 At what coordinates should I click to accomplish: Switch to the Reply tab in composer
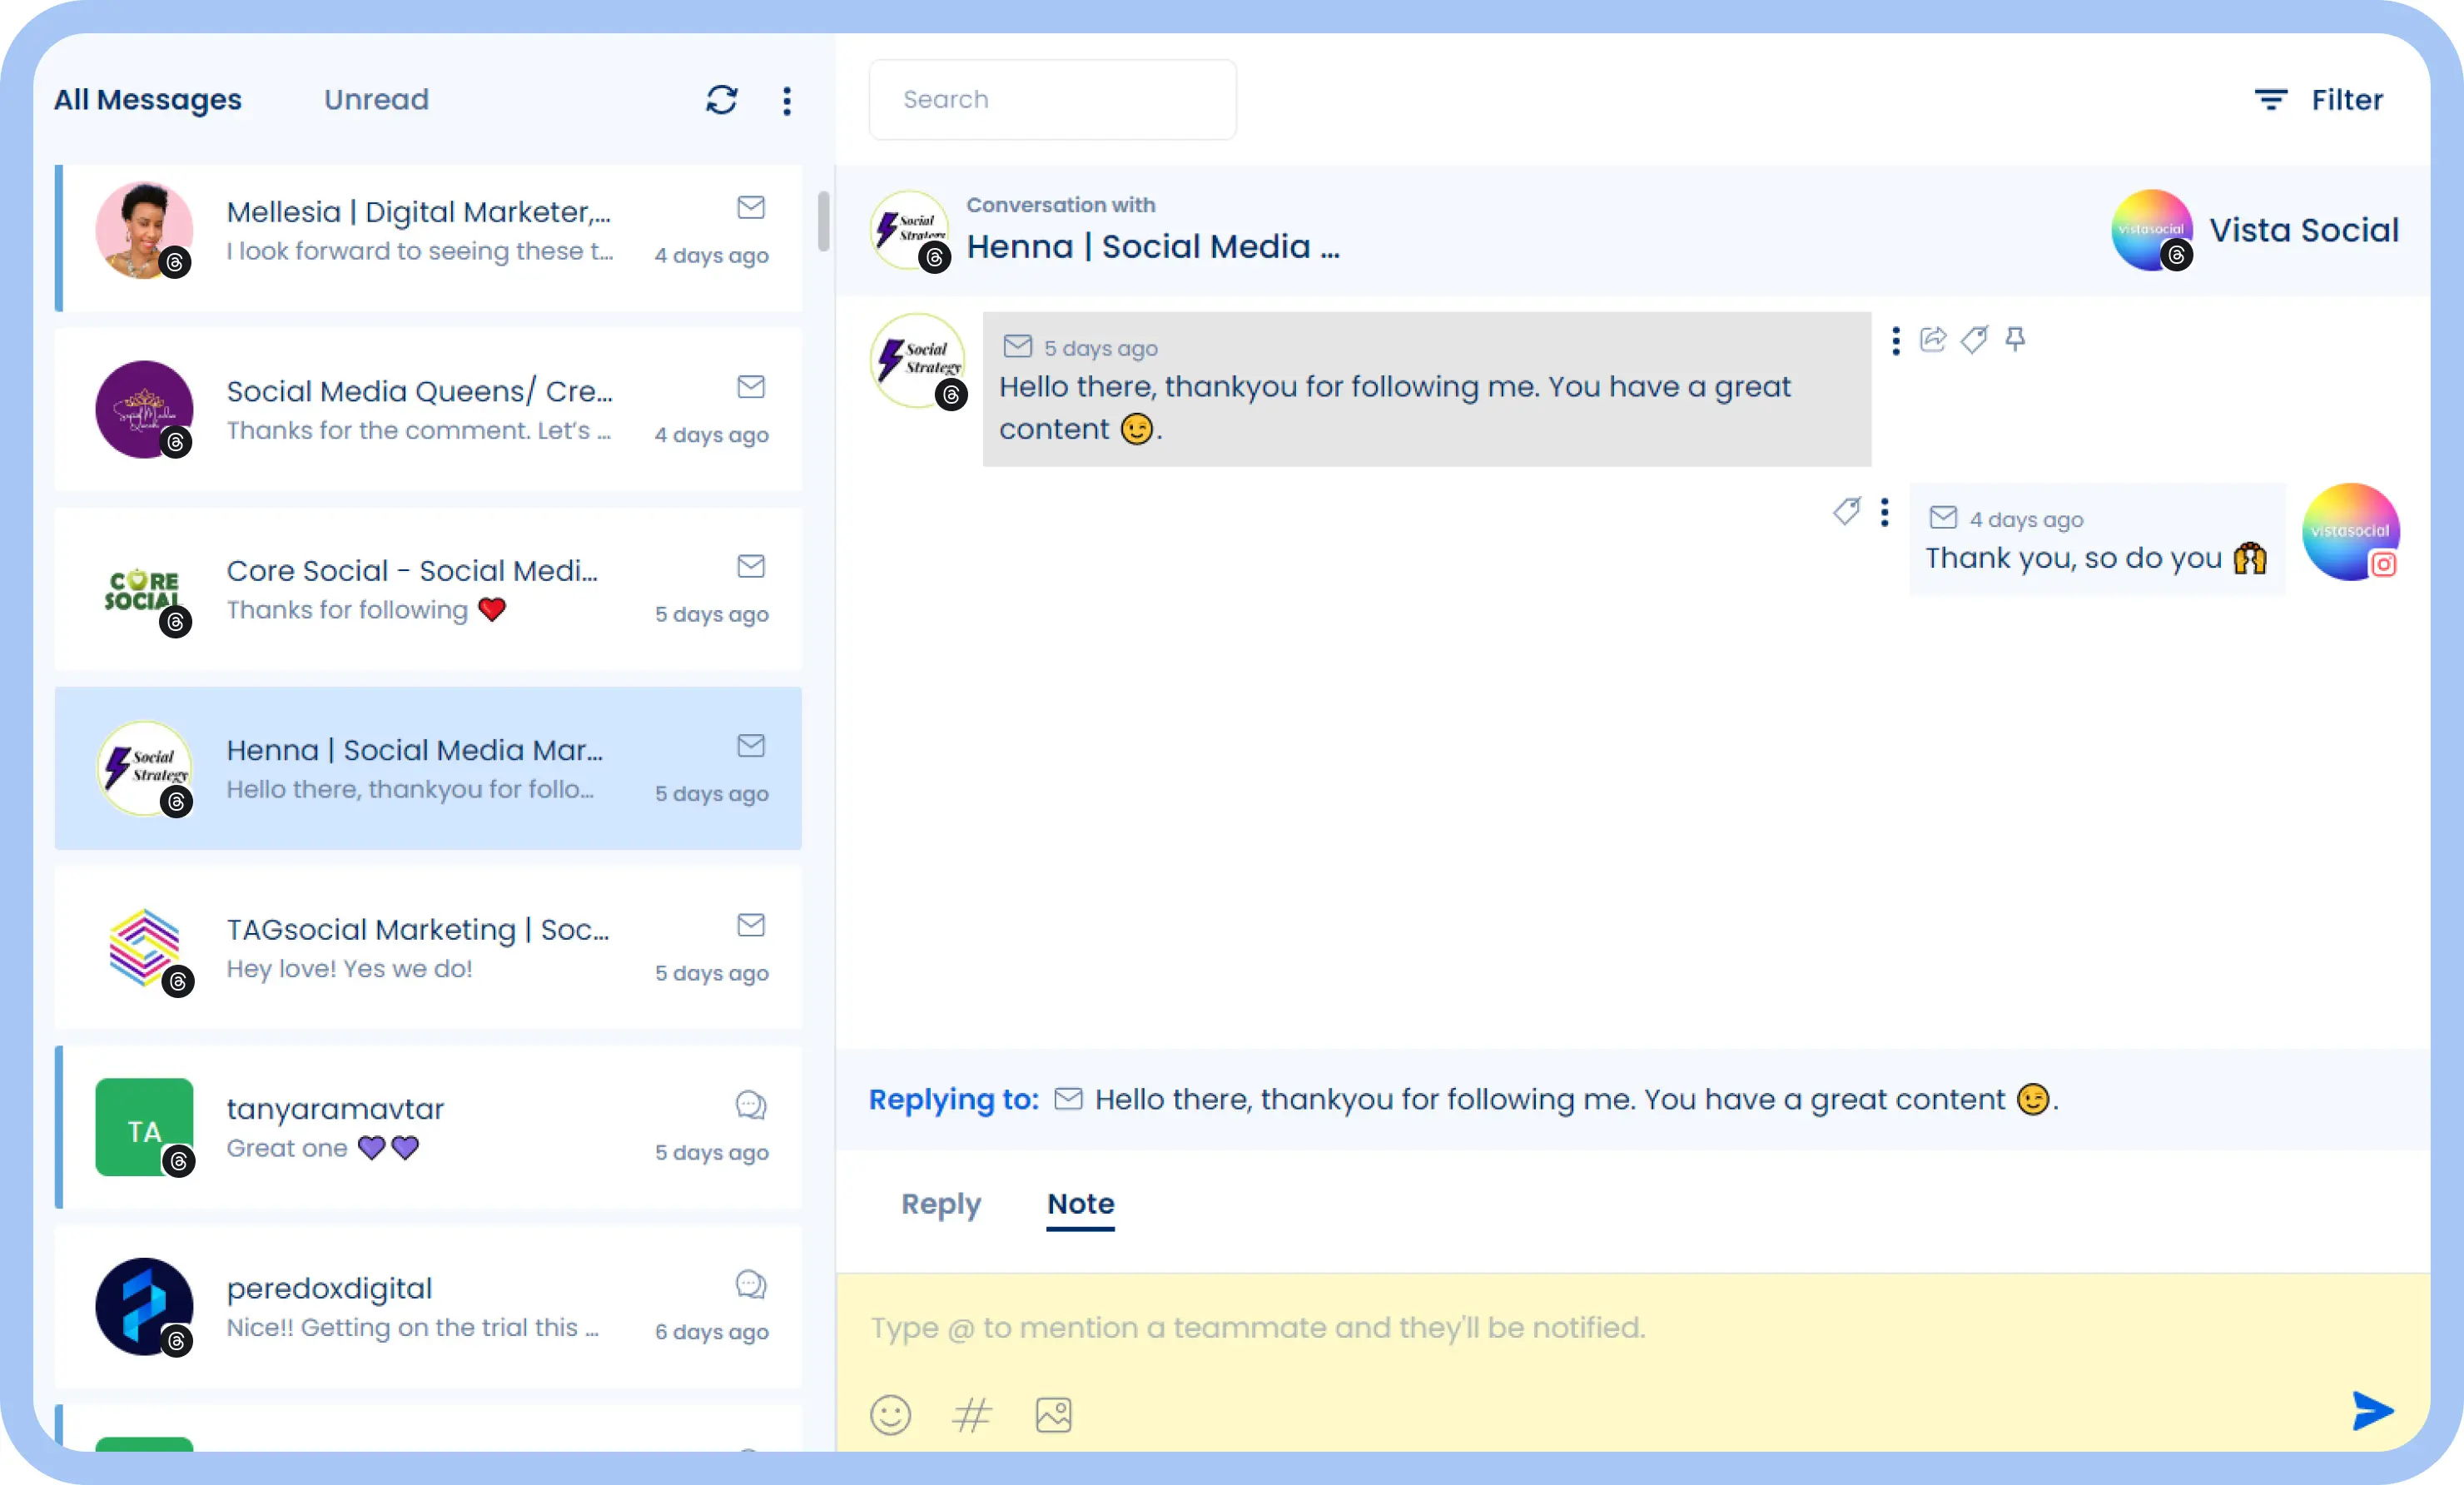pyautogui.click(x=940, y=1204)
